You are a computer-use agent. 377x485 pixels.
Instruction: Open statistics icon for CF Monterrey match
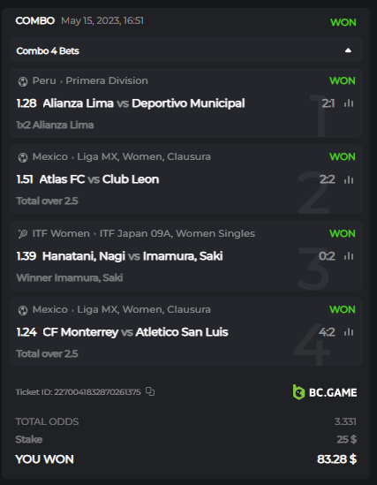point(349,332)
